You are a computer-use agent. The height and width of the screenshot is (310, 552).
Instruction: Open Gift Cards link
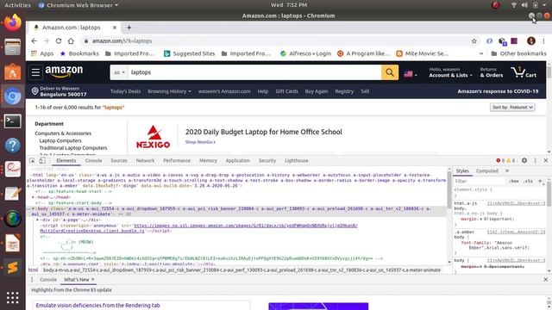click(x=286, y=91)
